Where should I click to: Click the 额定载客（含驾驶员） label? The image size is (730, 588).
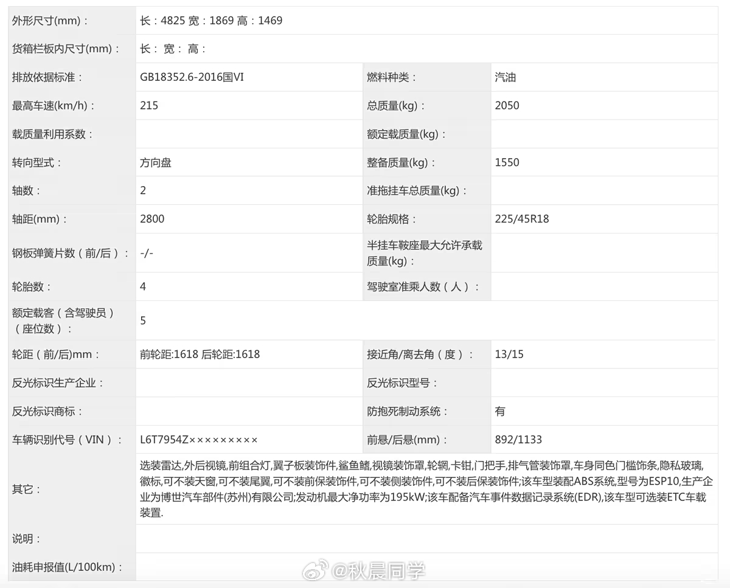(x=63, y=320)
